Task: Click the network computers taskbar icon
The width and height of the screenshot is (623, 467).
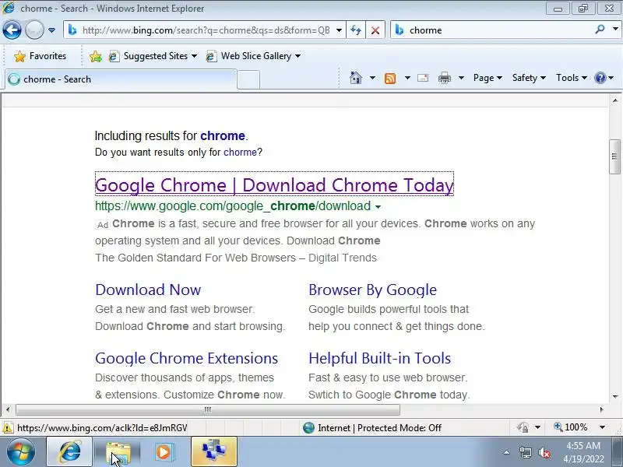Action: pos(214,452)
